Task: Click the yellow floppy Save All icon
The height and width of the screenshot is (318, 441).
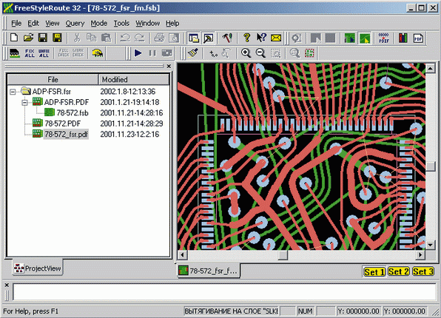Action: click(58, 38)
